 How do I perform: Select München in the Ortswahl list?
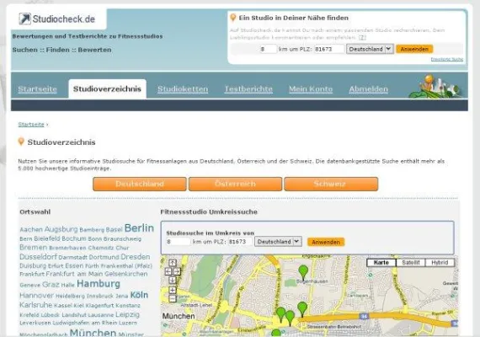click(x=93, y=333)
